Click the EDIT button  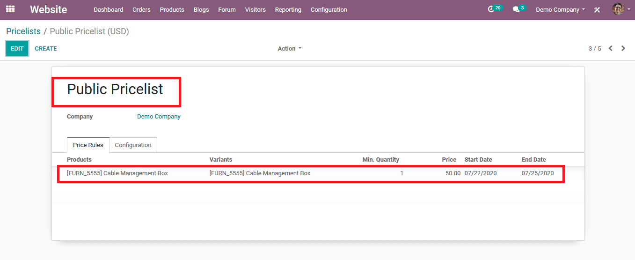click(x=17, y=49)
